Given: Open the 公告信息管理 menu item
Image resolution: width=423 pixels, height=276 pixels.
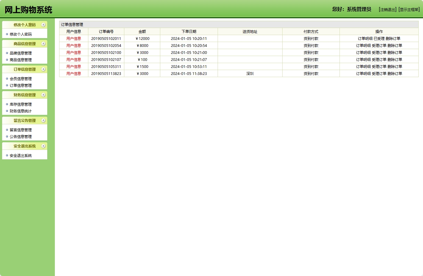Looking at the screenshot, I should tap(21, 137).
